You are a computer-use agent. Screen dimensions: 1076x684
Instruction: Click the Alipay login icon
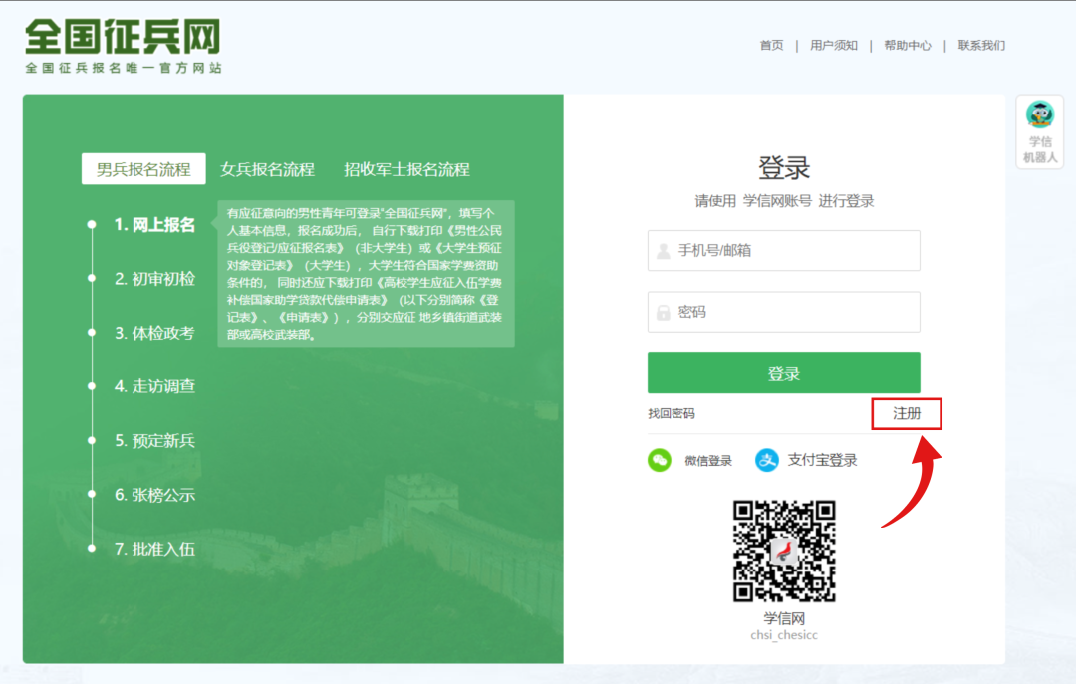[767, 461]
